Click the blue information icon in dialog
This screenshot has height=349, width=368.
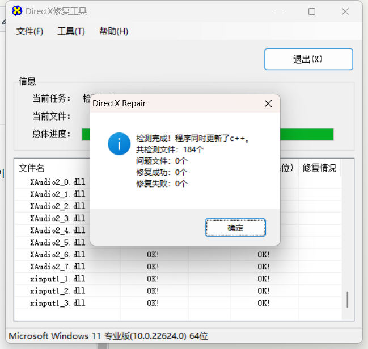[119, 144]
